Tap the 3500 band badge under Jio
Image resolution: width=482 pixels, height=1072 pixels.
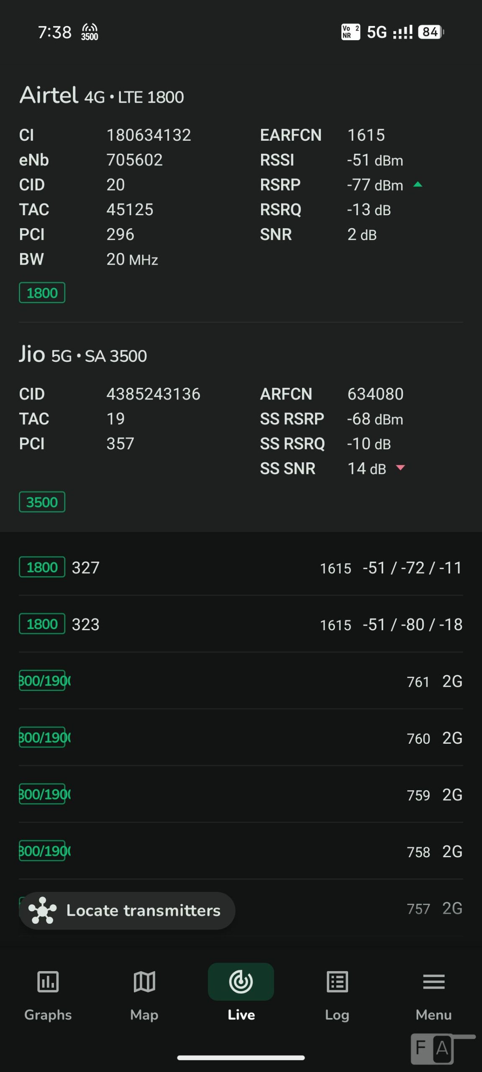point(42,502)
